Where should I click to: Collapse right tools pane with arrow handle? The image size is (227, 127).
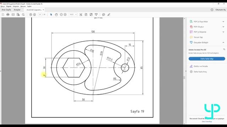(186, 71)
